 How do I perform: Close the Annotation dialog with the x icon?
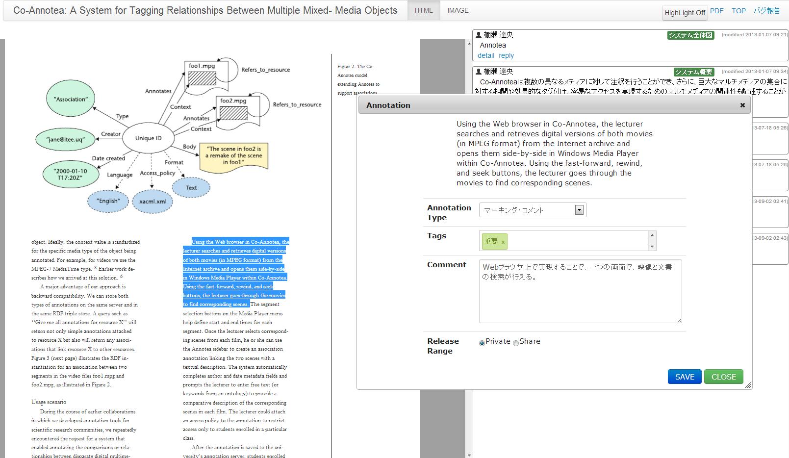tap(742, 105)
